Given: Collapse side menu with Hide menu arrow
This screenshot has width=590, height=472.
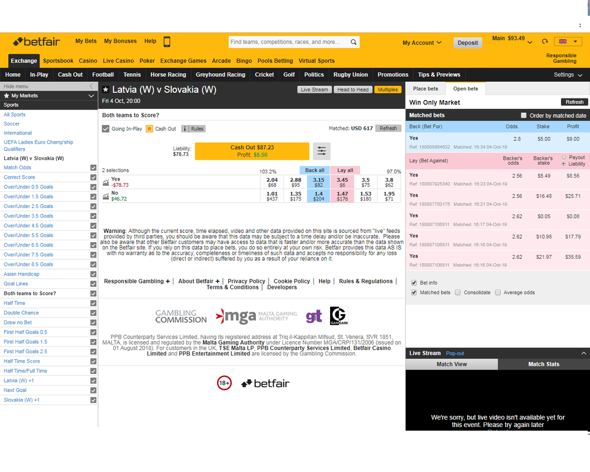Looking at the screenshot, I should [x=92, y=86].
